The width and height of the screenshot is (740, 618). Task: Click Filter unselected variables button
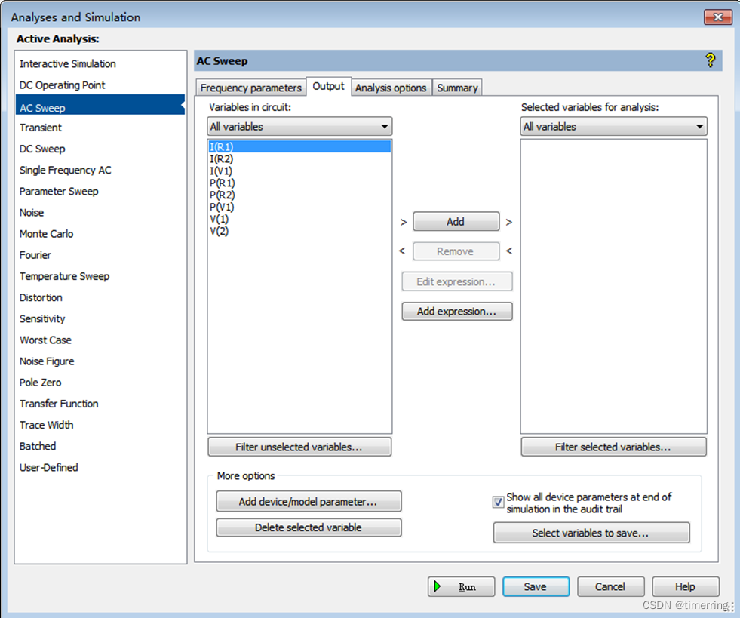(299, 447)
